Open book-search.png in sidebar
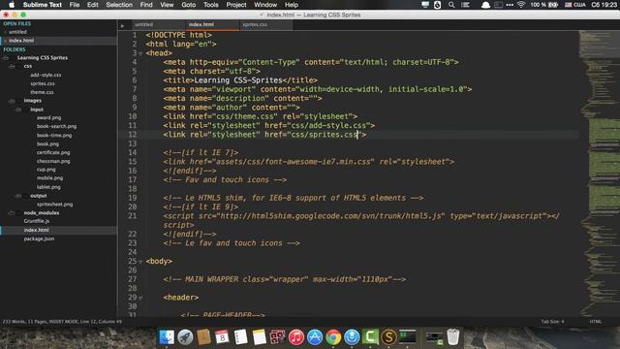The width and height of the screenshot is (620, 349). tap(56, 127)
